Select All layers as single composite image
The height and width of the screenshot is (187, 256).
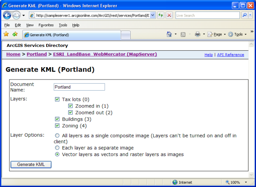coord(57,136)
